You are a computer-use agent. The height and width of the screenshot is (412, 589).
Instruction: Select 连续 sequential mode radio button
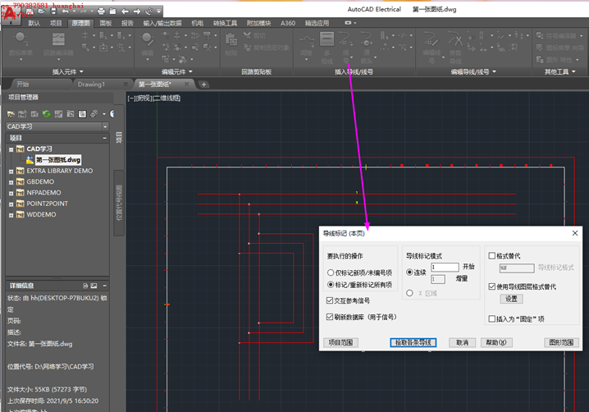(x=416, y=272)
